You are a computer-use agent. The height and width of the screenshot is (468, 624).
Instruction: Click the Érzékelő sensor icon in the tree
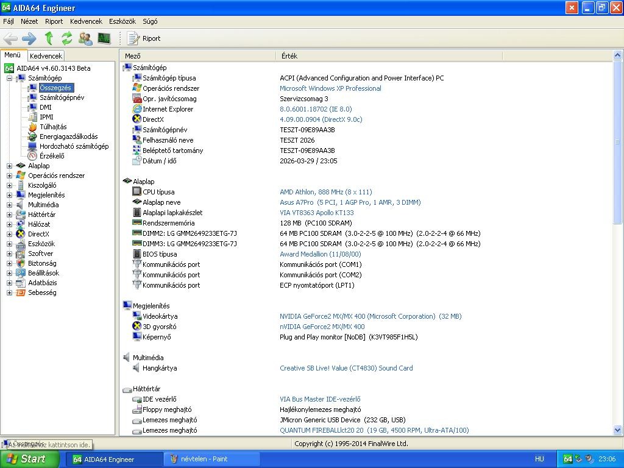click(33, 156)
